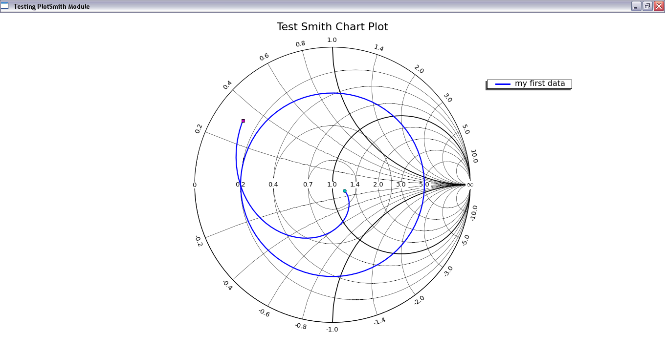Click the -10.0 label on the lower-right rim
Viewport: 665px width, 353px height.
474,213
